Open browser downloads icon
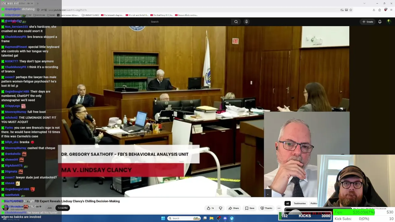This screenshot has height=222, width=395. (x=374, y=10)
